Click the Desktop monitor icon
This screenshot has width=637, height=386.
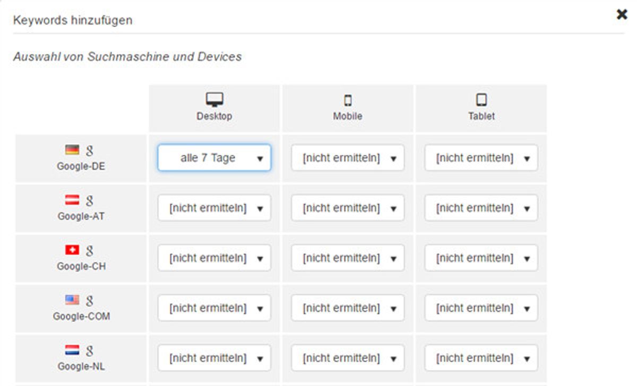pos(214,100)
